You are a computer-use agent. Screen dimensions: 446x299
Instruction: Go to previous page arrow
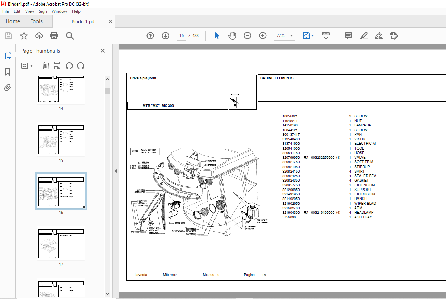(150, 36)
